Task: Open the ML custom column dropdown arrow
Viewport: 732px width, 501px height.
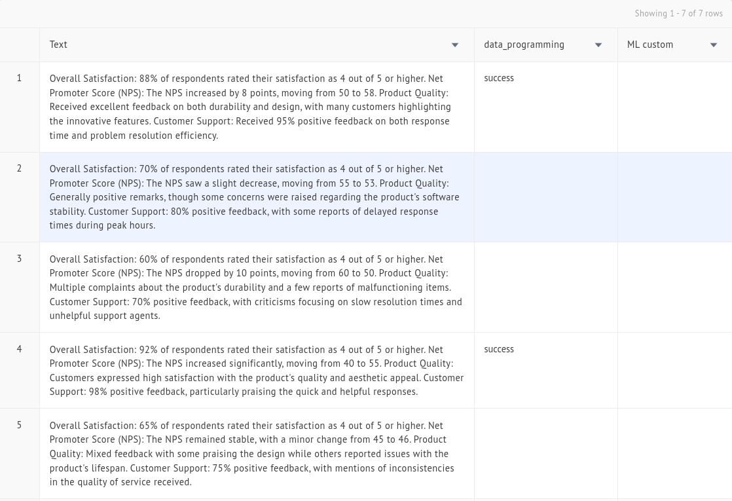Action: [713, 45]
